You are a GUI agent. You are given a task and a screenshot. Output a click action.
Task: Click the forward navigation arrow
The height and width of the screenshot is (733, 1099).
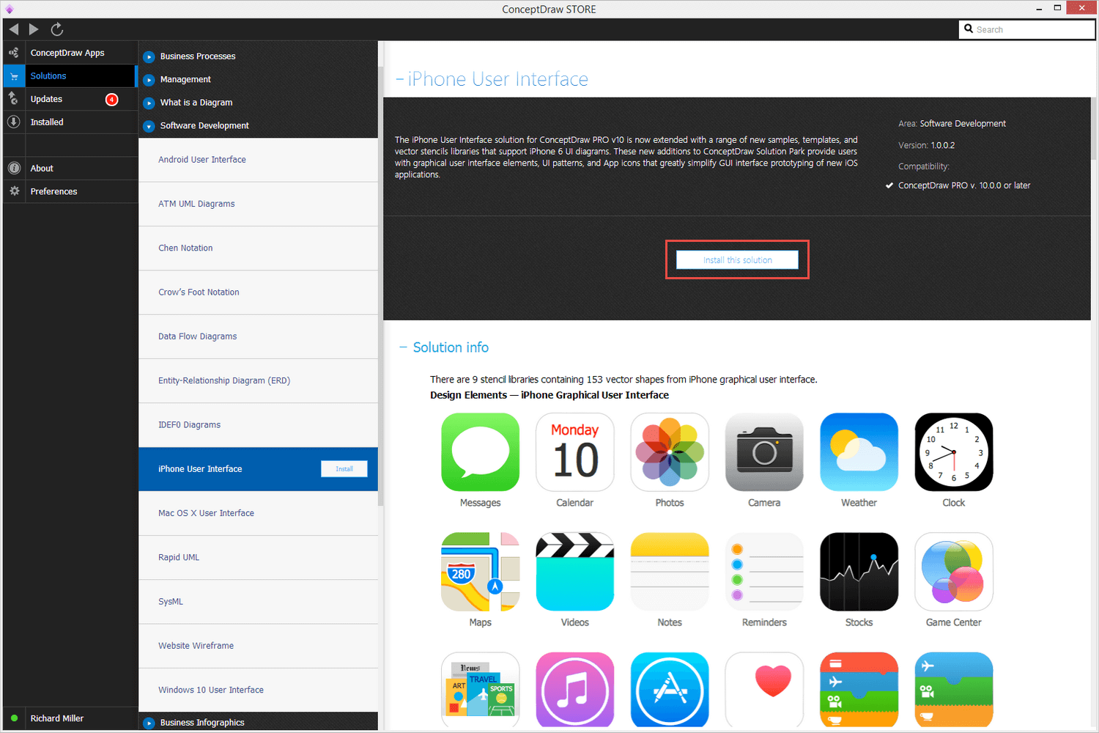click(x=34, y=29)
